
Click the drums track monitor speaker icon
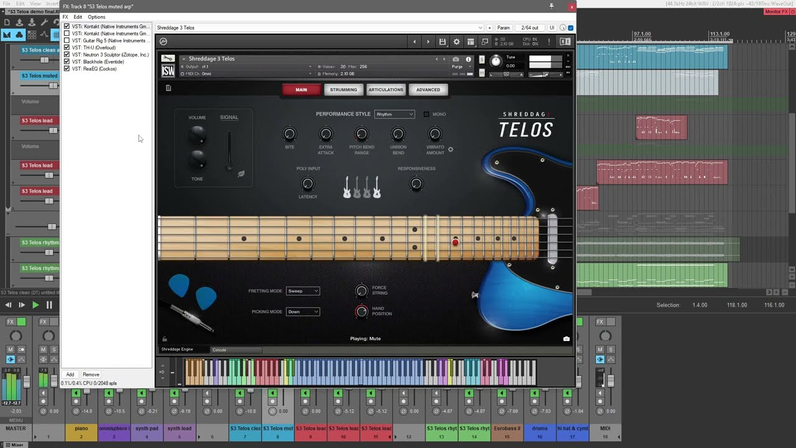tap(534, 393)
